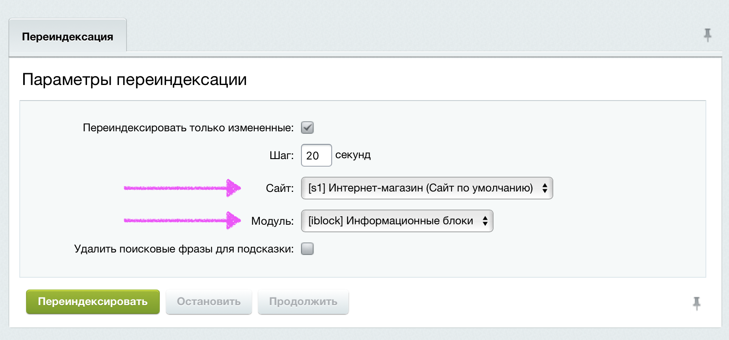The height and width of the screenshot is (340, 729).
Task: Focus the Шаг field containing 20
Action: click(x=317, y=155)
